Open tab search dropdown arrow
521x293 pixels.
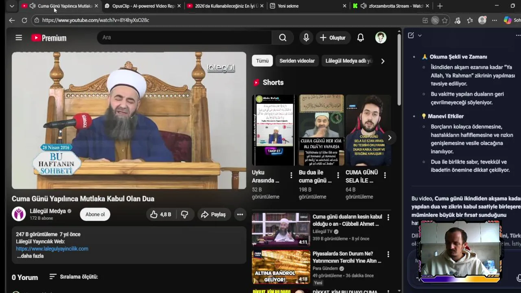point(12,6)
